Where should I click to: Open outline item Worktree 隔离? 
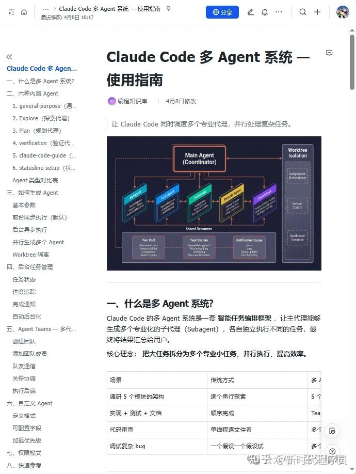pos(30,255)
